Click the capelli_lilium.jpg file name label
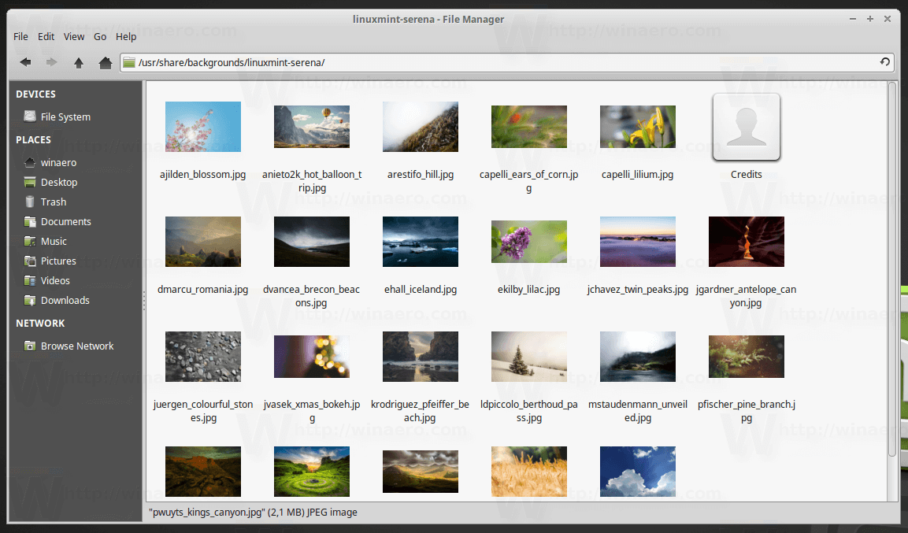Viewport: 908px width, 533px height. 638,174
